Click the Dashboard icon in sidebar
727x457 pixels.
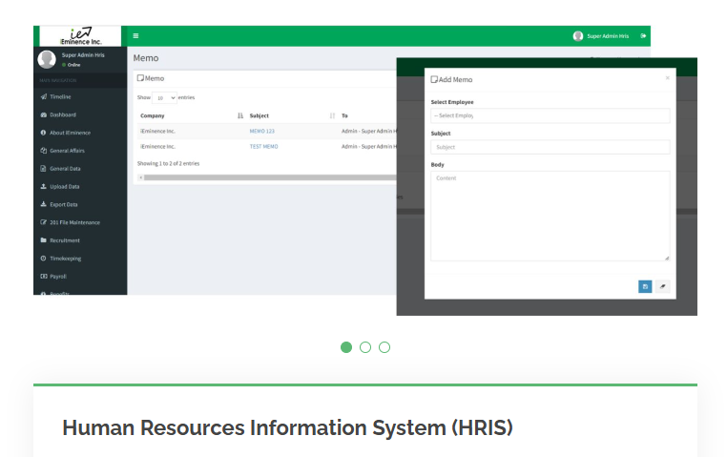tap(43, 114)
